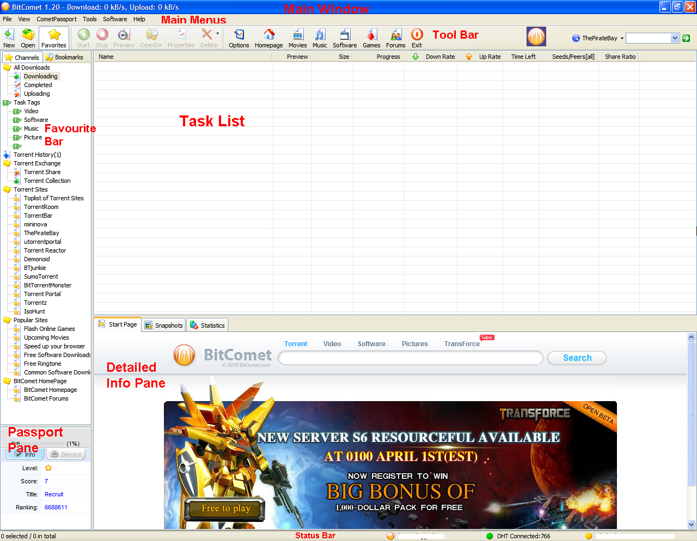
Task: Click the start page vertical scrollbar
Action: tap(692, 414)
